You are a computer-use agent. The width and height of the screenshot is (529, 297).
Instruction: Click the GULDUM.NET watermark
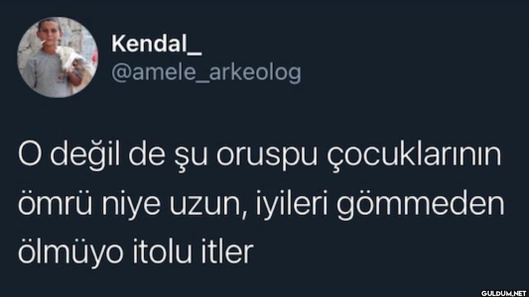click(504, 293)
